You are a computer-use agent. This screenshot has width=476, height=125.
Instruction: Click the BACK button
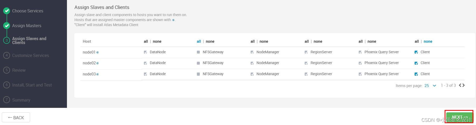pos(16,118)
